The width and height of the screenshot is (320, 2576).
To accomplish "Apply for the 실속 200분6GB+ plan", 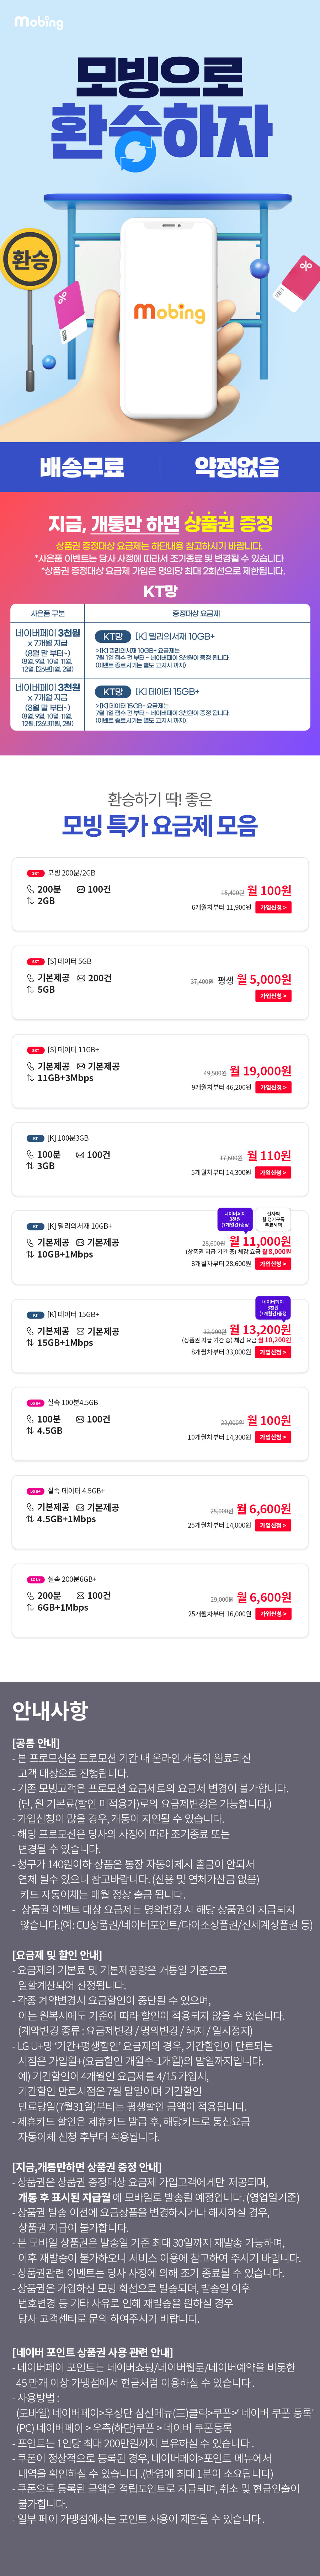I will click(x=273, y=1613).
